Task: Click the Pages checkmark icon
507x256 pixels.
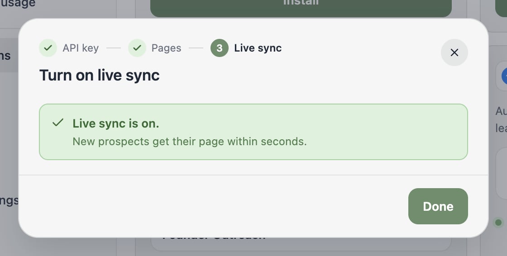Action: [x=137, y=48]
